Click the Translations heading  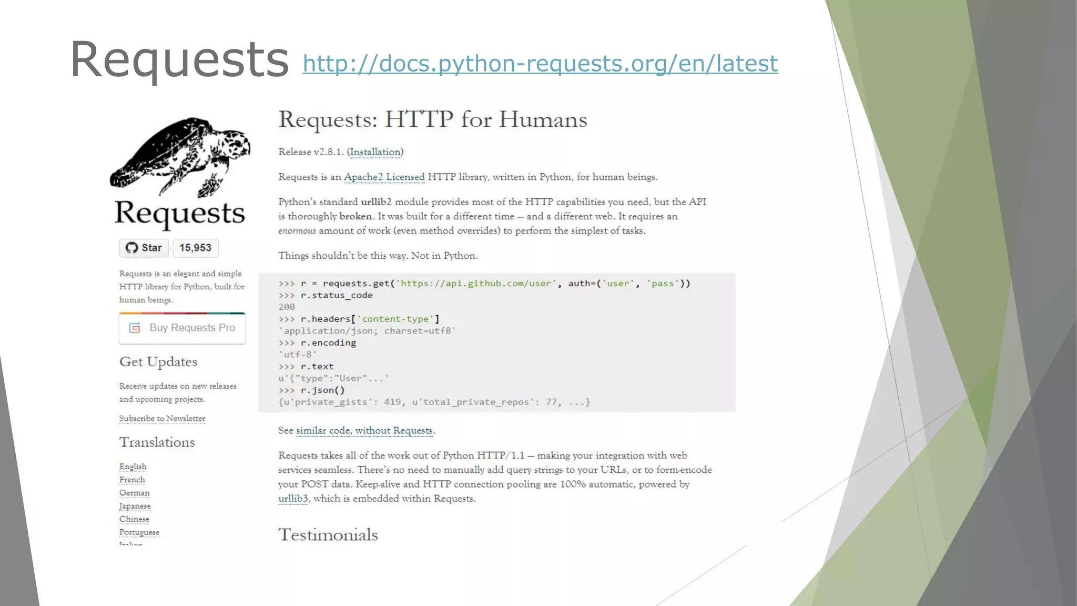tap(157, 442)
